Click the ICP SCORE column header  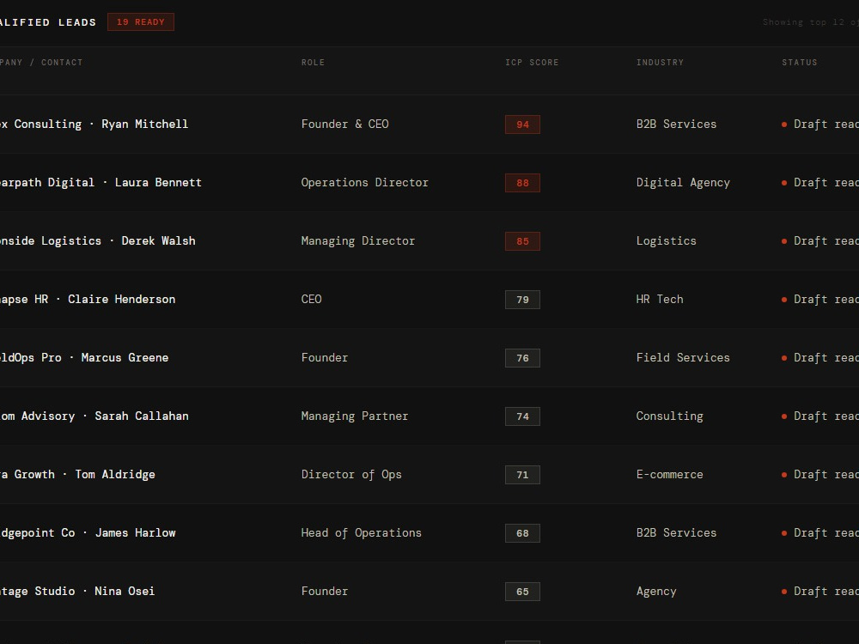tap(532, 63)
